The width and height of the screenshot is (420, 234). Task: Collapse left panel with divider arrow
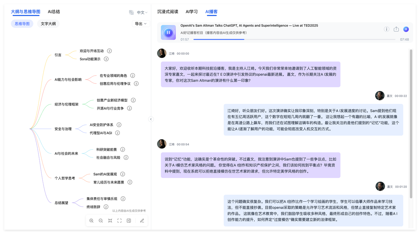click(x=151, y=119)
